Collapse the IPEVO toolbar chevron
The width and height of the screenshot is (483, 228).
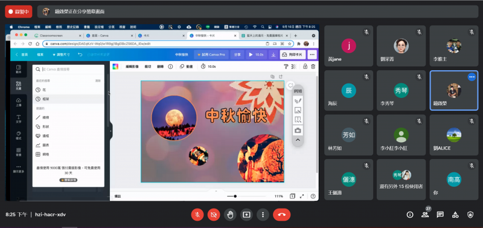pos(298,140)
